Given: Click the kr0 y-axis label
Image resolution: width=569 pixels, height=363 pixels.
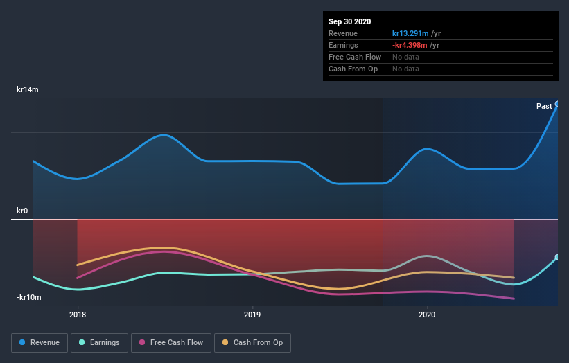Looking at the screenshot, I should (x=22, y=211).
